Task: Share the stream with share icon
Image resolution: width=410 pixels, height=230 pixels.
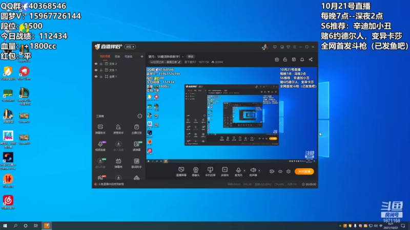Action: click(311, 59)
